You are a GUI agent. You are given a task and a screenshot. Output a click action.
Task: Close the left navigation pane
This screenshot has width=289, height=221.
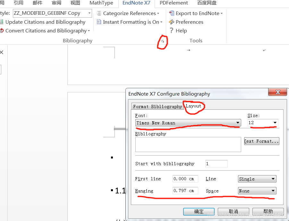pyautogui.click(x=2, y=52)
